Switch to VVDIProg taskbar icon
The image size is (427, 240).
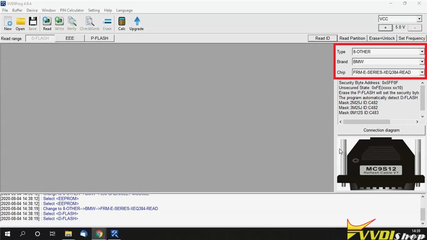pyautogui.click(x=114, y=234)
